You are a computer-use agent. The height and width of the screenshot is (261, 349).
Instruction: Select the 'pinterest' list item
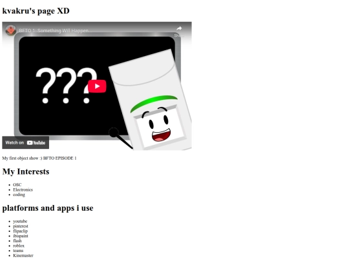(x=21, y=226)
